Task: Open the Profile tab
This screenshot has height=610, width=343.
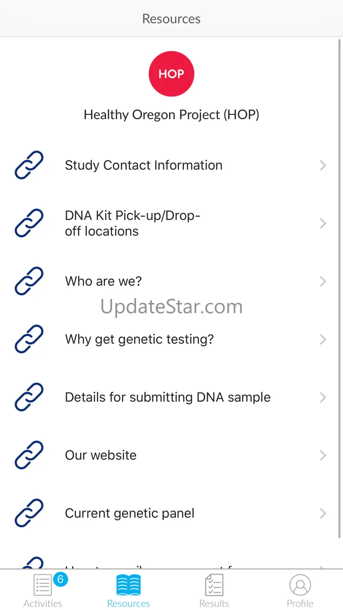Action: pos(300,591)
